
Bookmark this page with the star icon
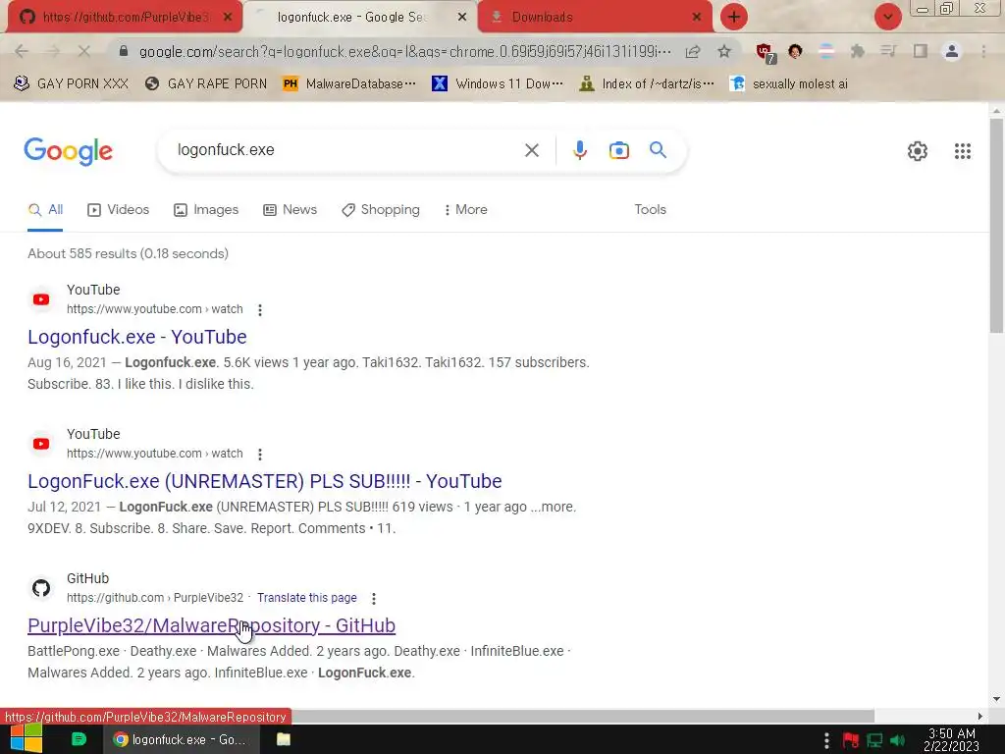coord(724,51)
